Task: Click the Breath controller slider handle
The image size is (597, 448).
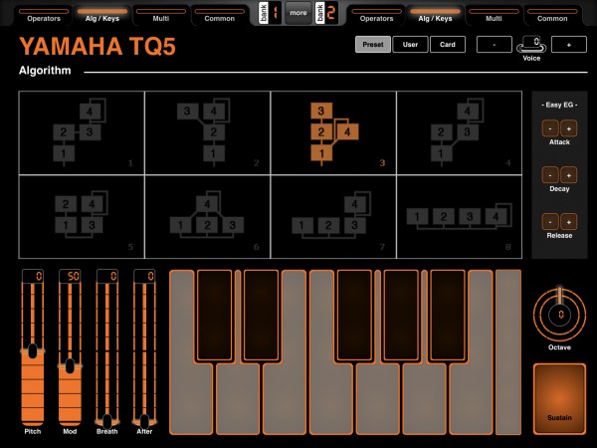Action: tap(107, 421)
